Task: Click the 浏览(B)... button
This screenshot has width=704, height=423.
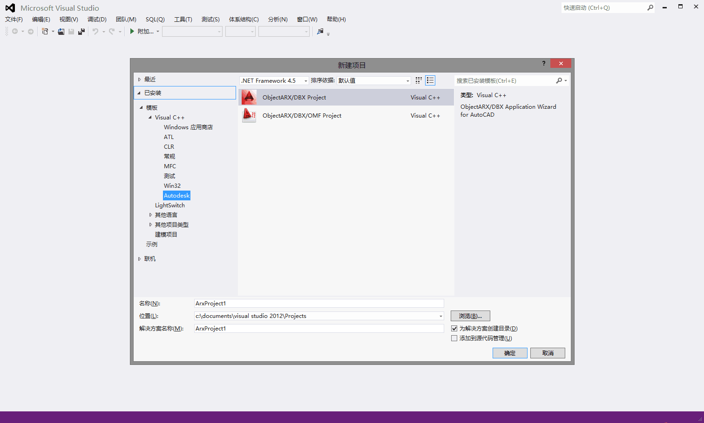Action: pos(470,316)
